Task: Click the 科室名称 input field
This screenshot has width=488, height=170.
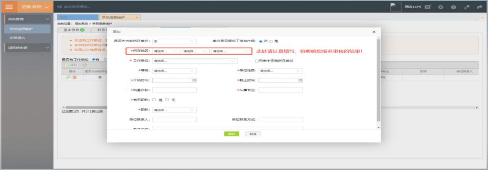Action: pos(174,90)
